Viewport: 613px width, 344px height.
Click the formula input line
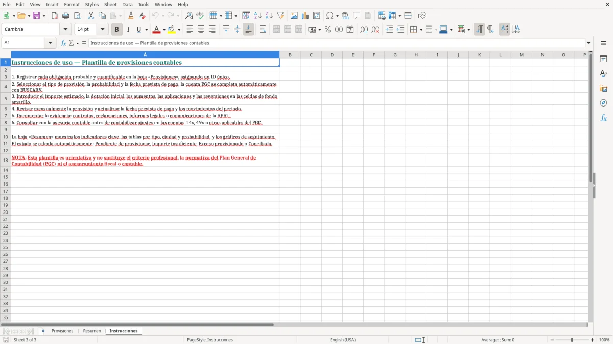[337, 43]
